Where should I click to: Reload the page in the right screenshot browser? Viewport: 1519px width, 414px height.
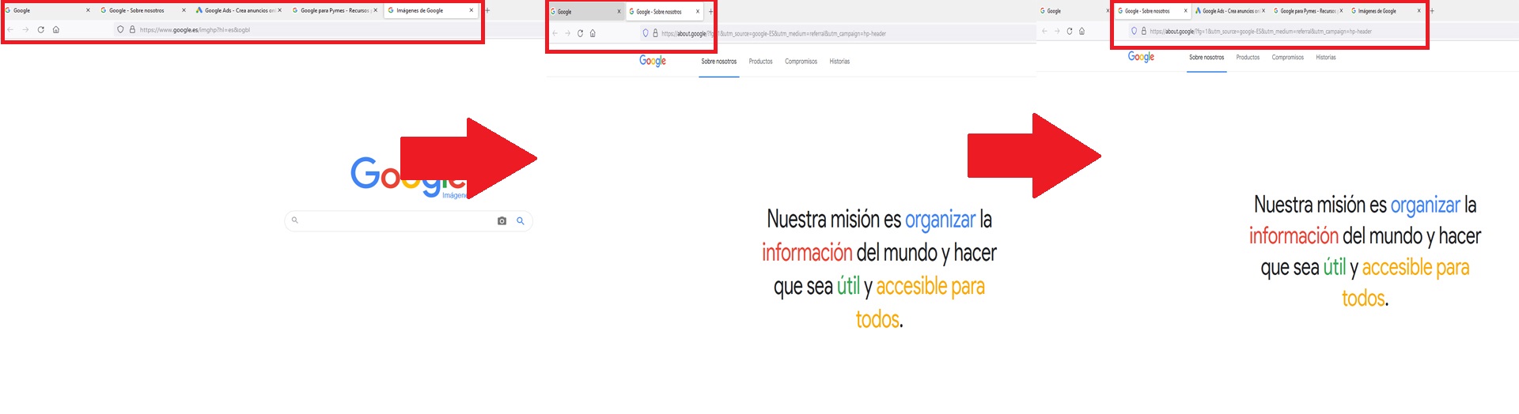[1069, 32]
